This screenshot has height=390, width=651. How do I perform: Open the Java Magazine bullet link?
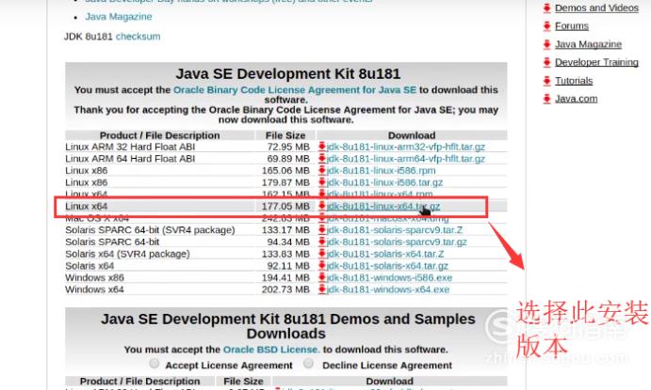click(119, 17)
